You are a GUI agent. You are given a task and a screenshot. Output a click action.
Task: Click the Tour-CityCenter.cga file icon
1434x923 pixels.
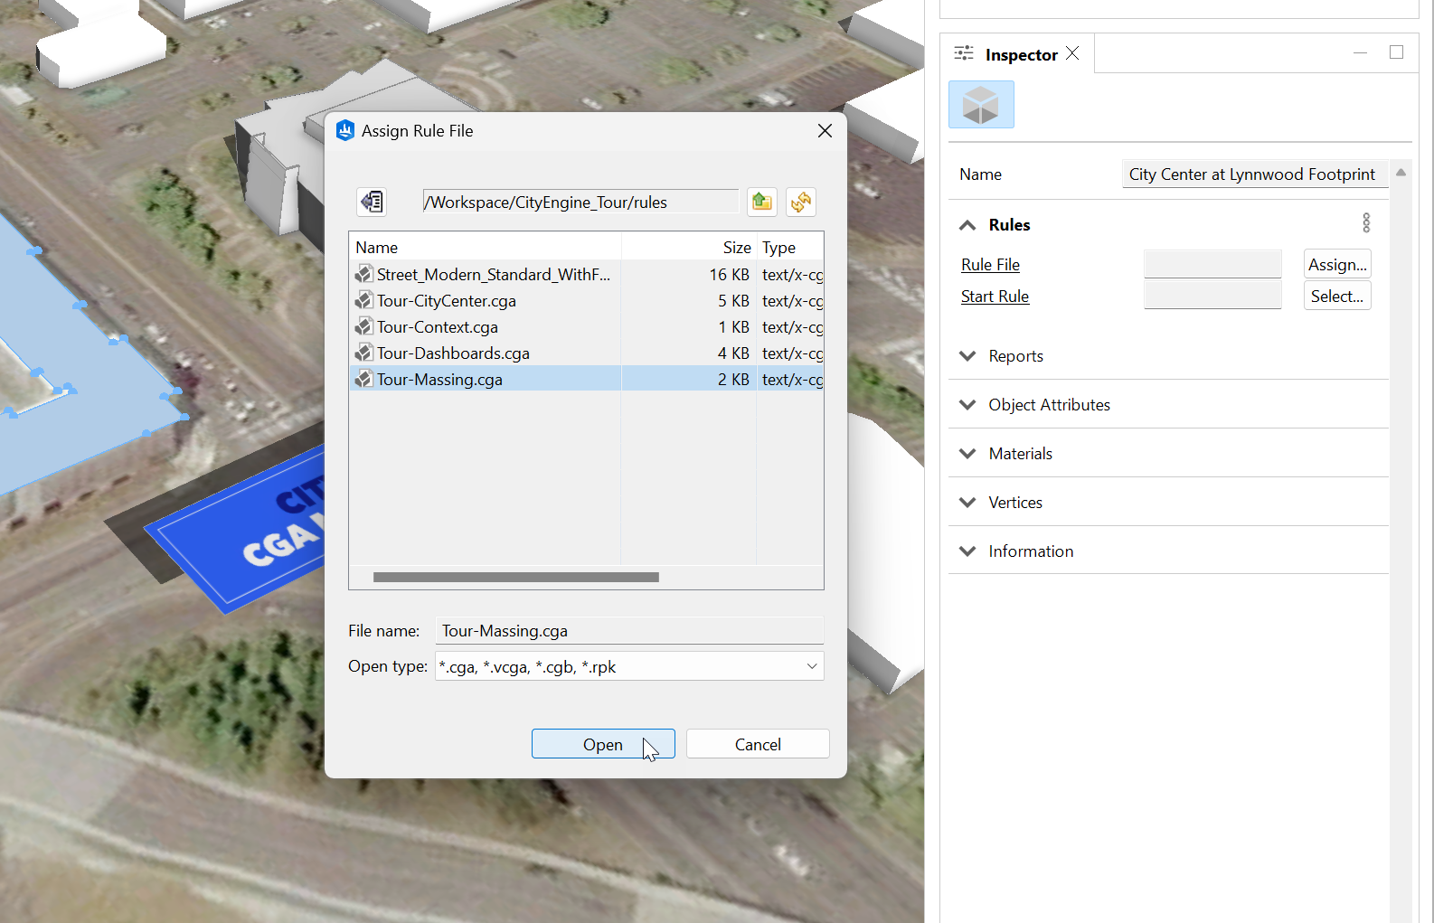(x=363, y=300)
